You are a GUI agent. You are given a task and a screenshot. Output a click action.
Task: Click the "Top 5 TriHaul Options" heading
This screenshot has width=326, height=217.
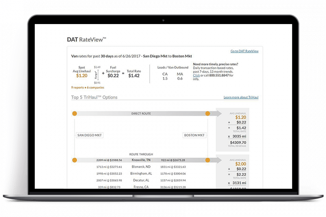(x=94, y=97)
